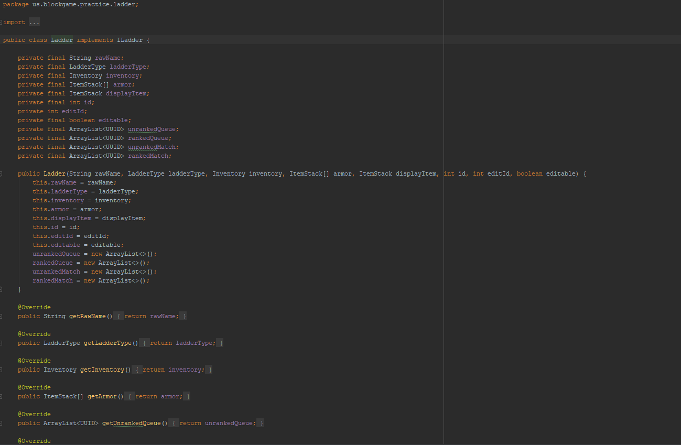The image size is (681, 445).
Task: Click the line 'private final boolean editable;'
Action: pyautogui.click(x=74, y=120)
